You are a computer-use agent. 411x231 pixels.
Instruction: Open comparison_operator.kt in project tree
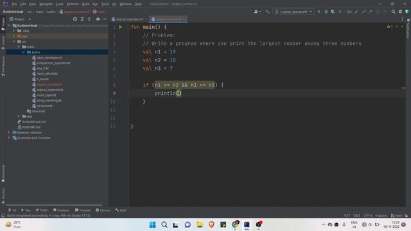[x=53, y=63]
